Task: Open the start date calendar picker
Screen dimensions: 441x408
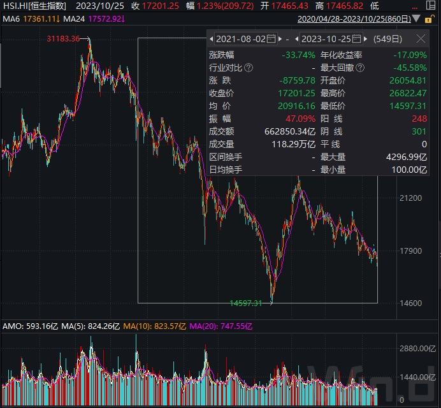Action: [x=271, y=39]
